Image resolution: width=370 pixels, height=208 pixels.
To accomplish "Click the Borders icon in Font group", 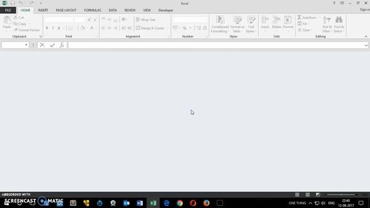I will pos(71,28).
